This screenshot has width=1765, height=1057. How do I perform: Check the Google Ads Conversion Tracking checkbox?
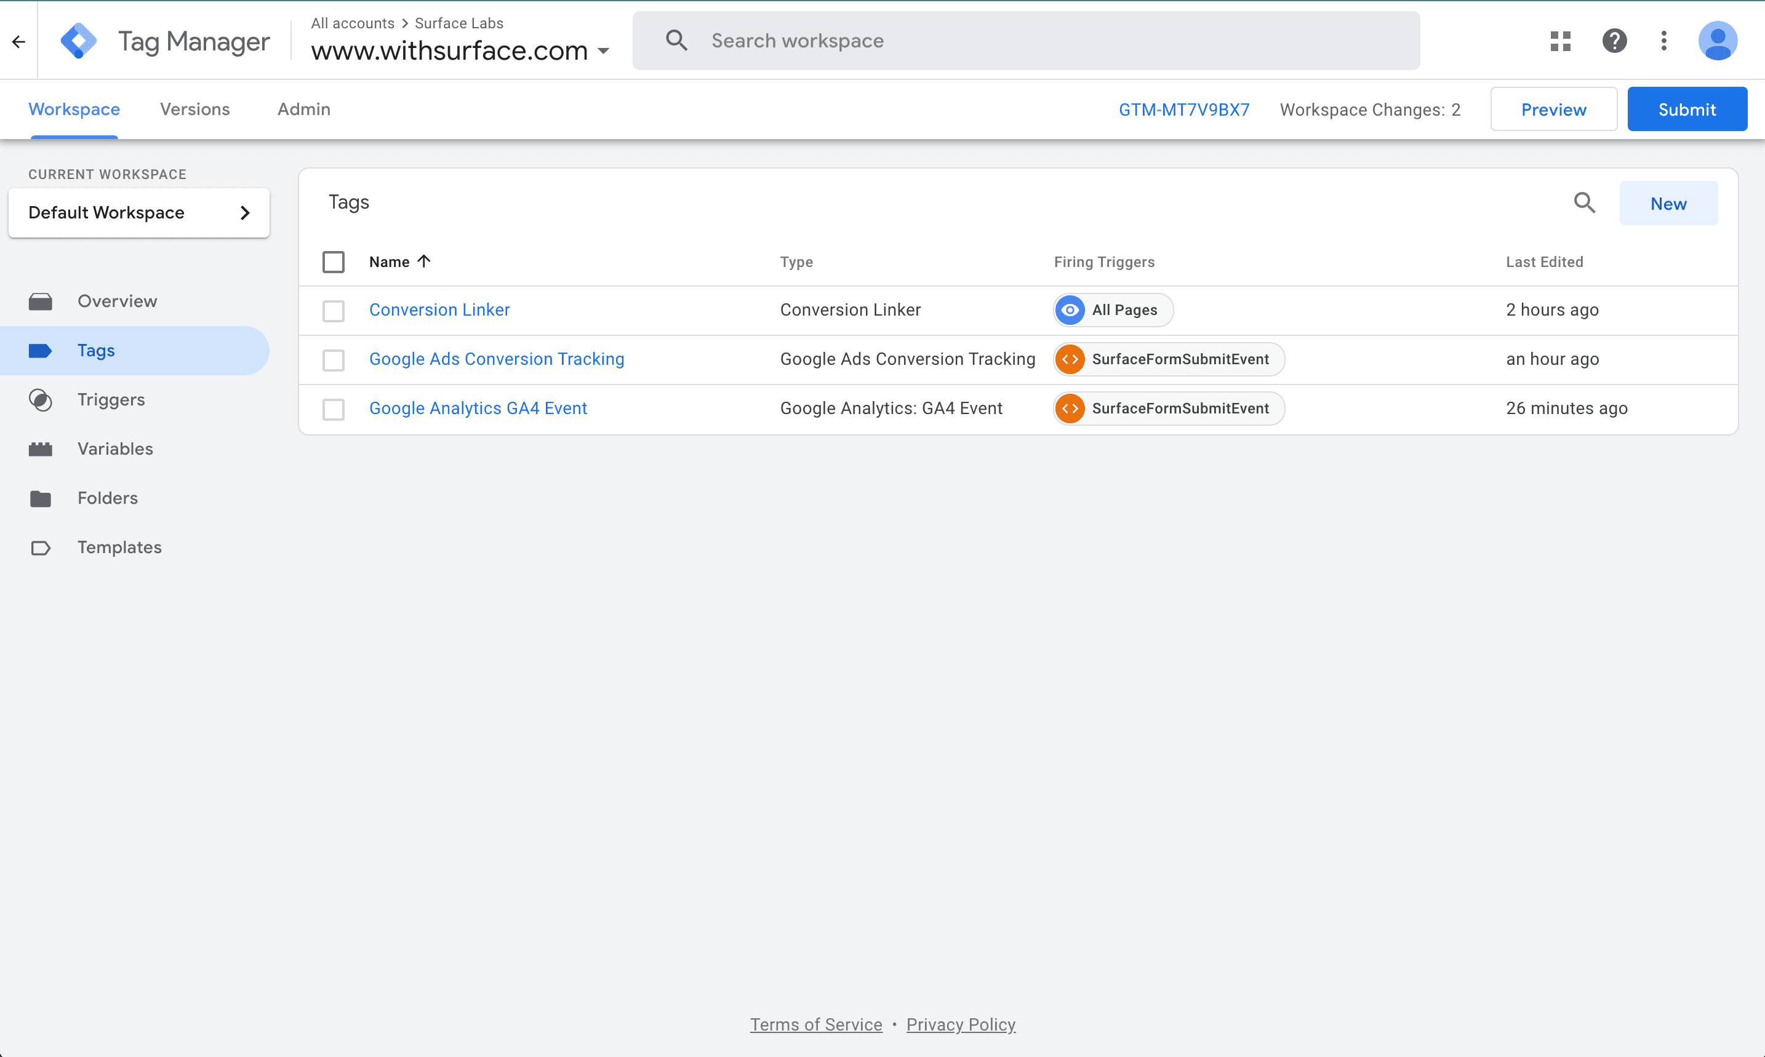pyautogui.click(x=334, y=360)
